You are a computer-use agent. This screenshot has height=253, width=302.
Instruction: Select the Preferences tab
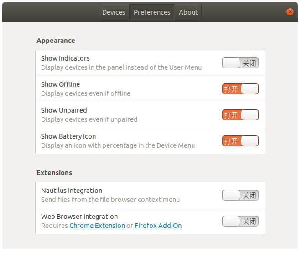click(x=152, y=12)
